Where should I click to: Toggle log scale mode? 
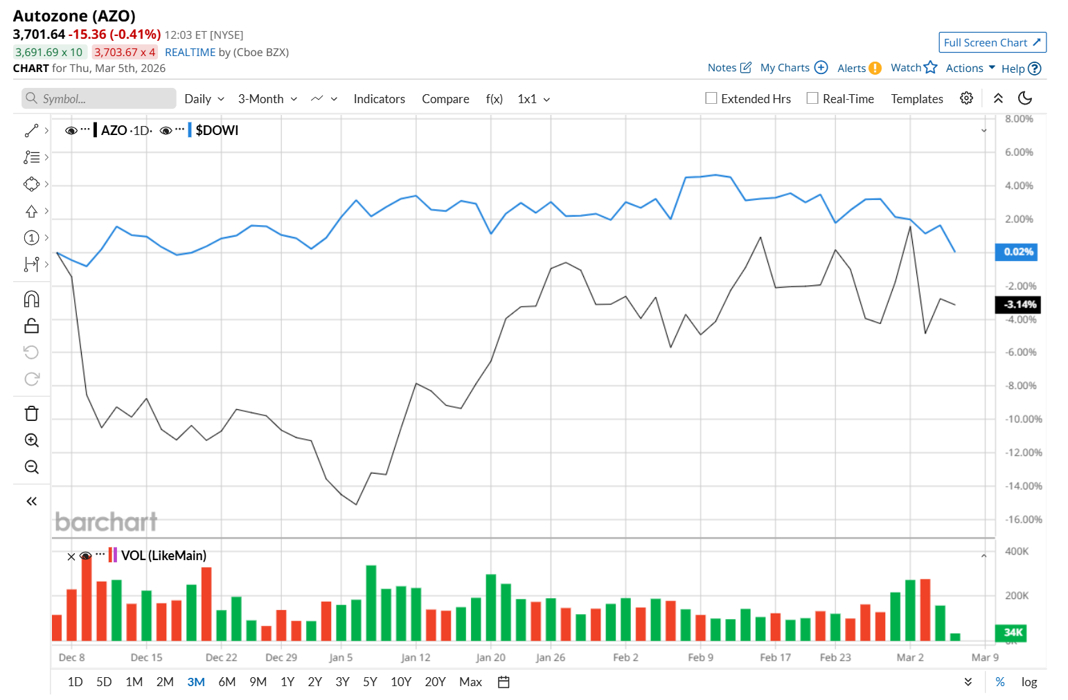(1029, 682)
